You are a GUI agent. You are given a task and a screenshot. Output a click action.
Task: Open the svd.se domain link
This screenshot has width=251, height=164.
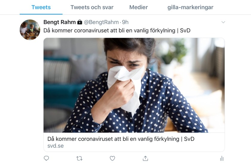(56, 146)
